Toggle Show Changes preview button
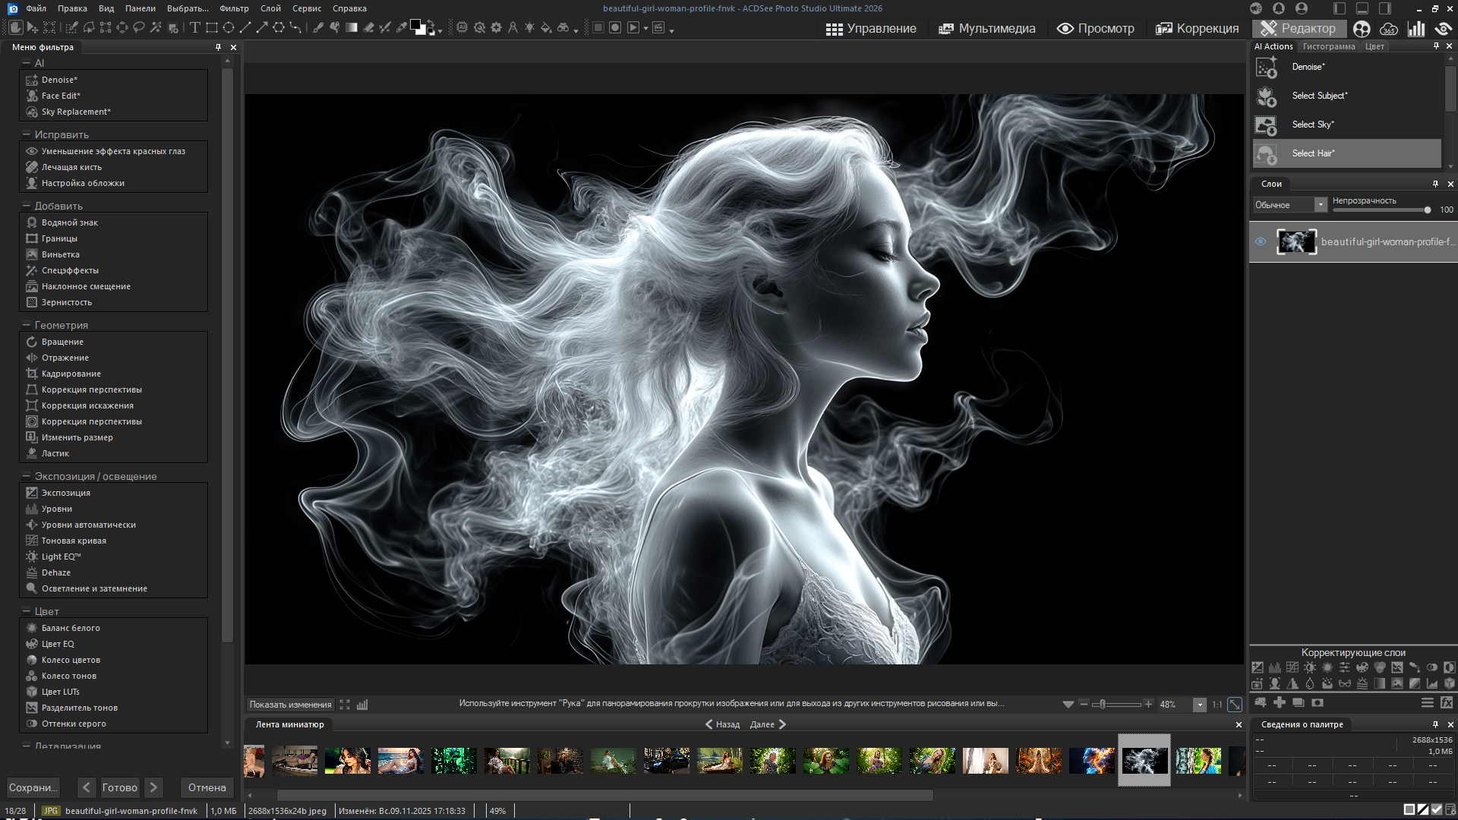1458x820 pixels. [x=290, y=705]
